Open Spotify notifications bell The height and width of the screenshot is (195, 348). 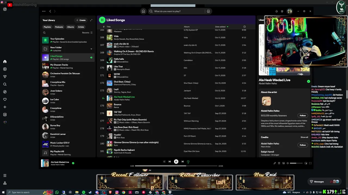click(276, 11)
